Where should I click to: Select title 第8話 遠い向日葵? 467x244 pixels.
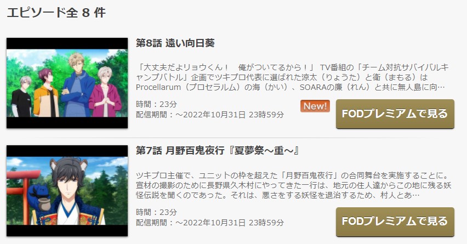click(x=175, y=43)
